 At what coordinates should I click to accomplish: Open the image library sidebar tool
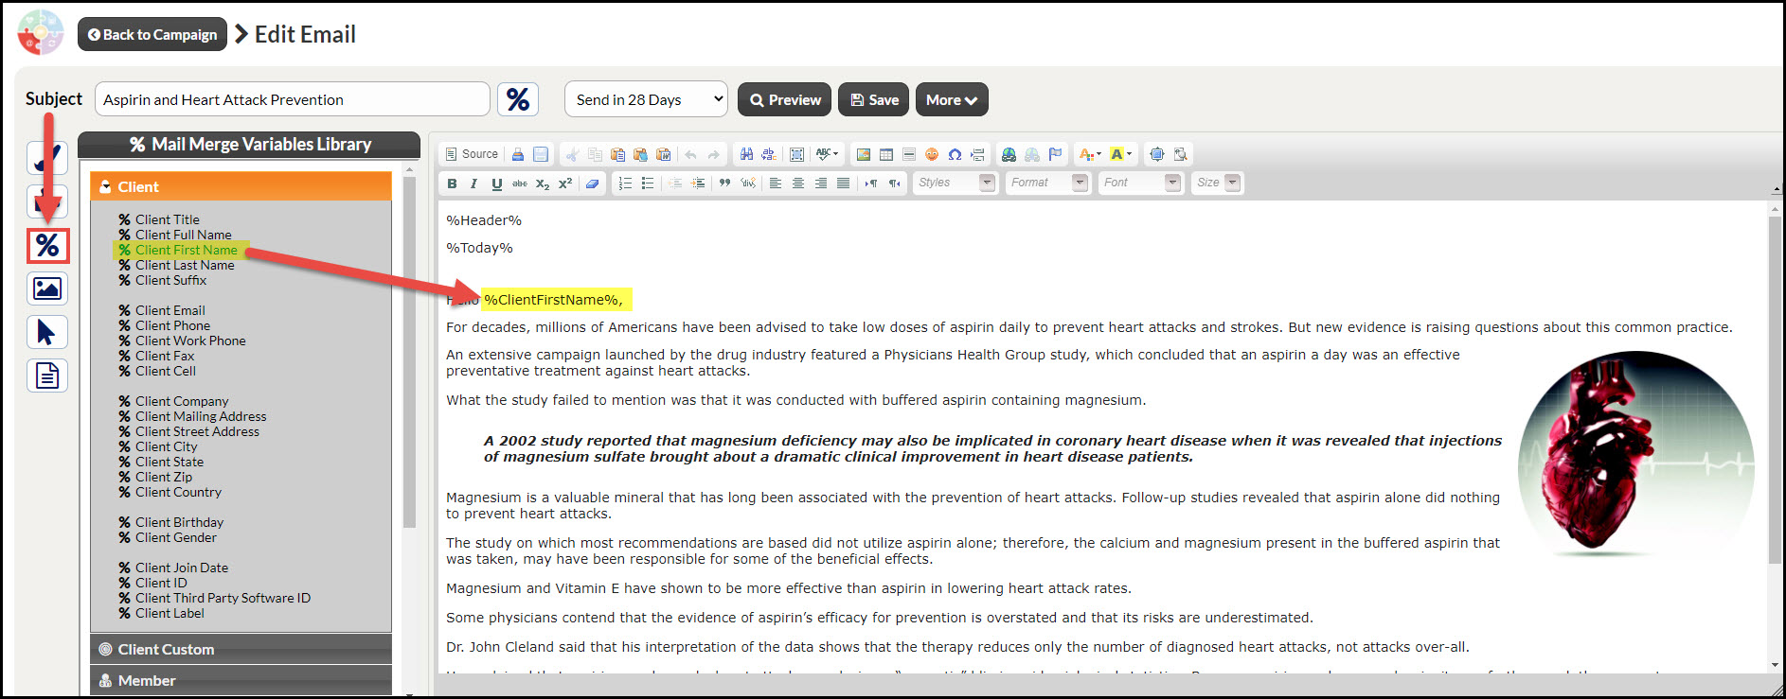click(x=47, y=288)
